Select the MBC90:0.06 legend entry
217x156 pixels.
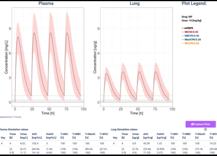pos(190,36)
